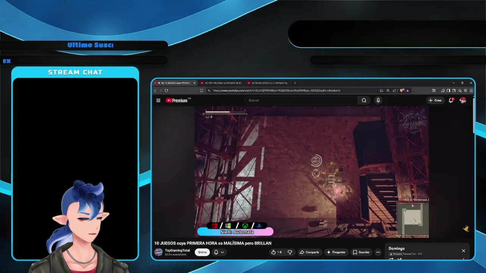Image resolution: width=486 pixels, height=273 pixels.
Task: Reload the current browser page
Action: tap(166, 91)
